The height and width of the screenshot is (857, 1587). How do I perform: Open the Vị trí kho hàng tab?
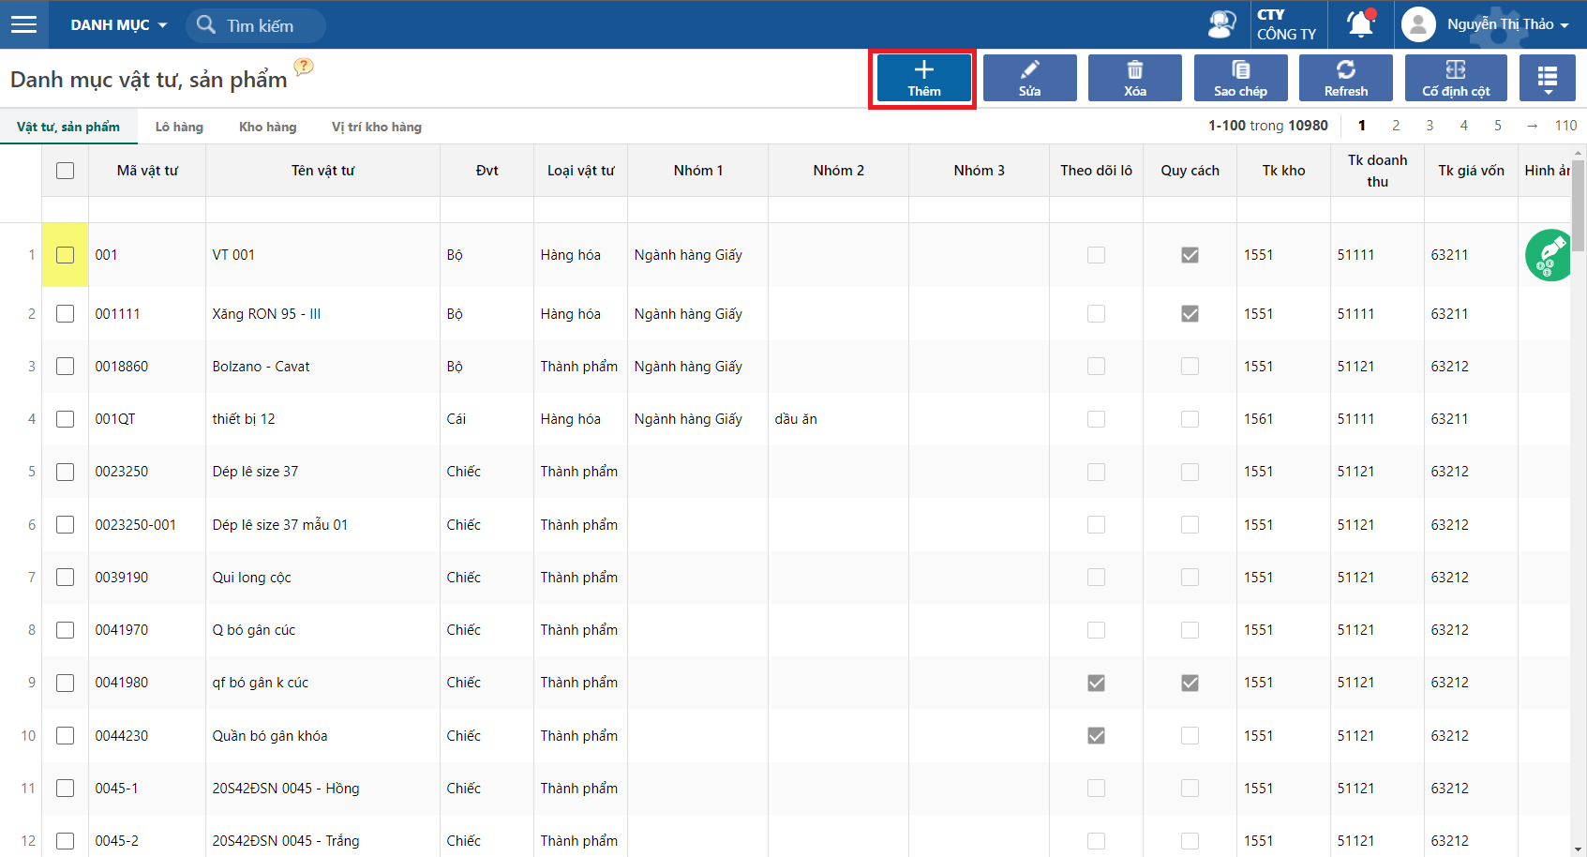377,127
